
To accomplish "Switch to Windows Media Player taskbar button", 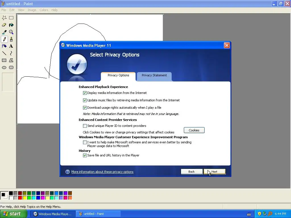I will click(x=53, y=214).
